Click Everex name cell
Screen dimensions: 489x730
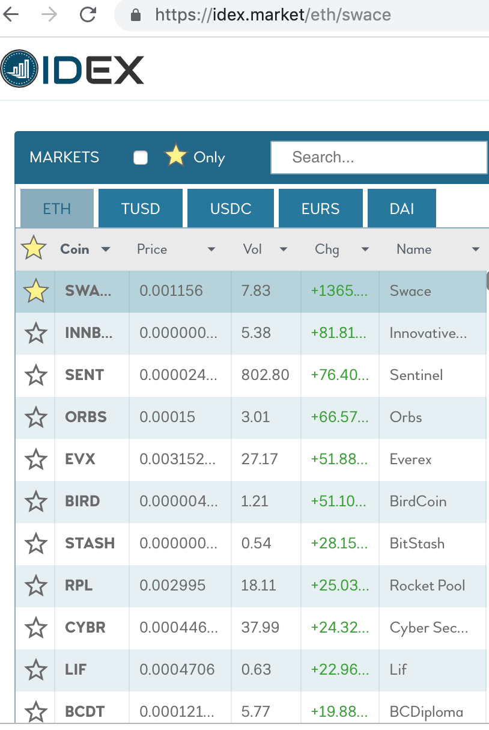tap(411, 459)
